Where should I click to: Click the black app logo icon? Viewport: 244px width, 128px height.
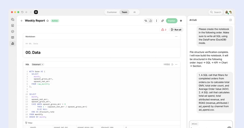point(36,12)
